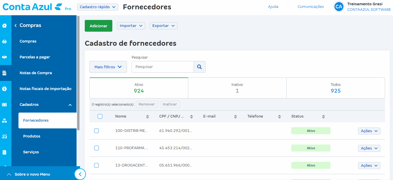Go back using arrow beside Compras heading
Image resolution: width=393 pixels, height=180 pixels.
[x=16, y=26]
